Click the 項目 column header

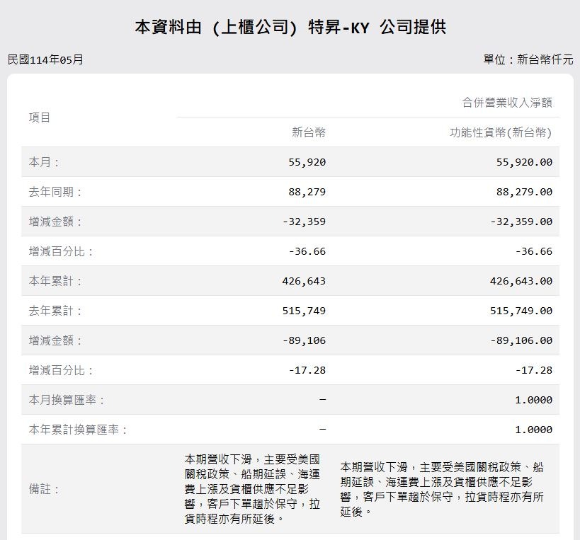(40, 117)
